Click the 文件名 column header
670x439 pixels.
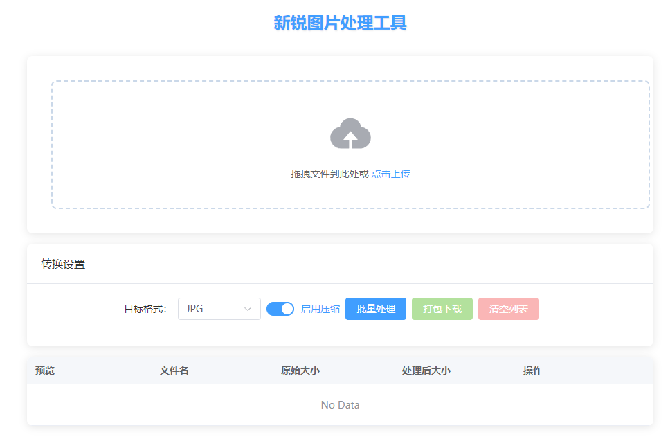174,370
